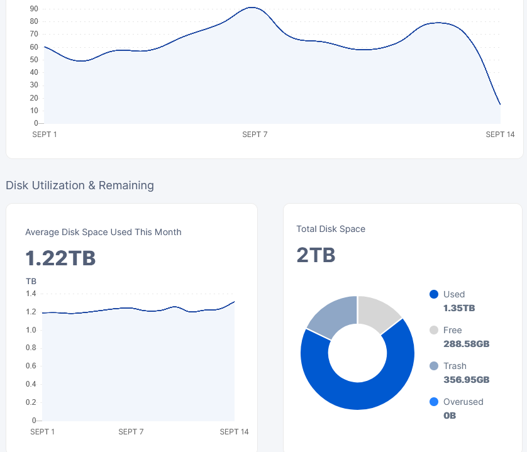Click SEPT 14 on the top chart axis

pyautogui.click(x=500, y=135)
